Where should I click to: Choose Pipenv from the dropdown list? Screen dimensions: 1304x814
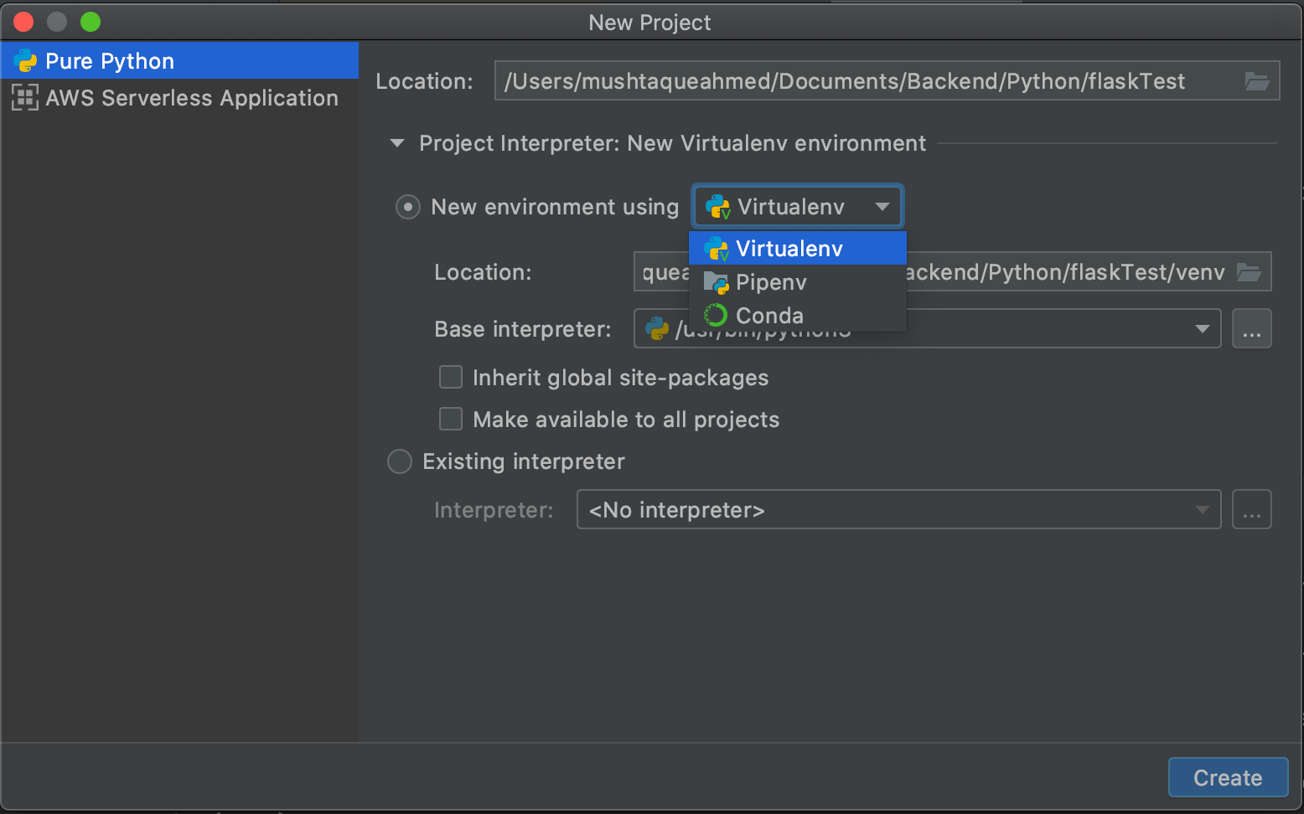(797, 282)
